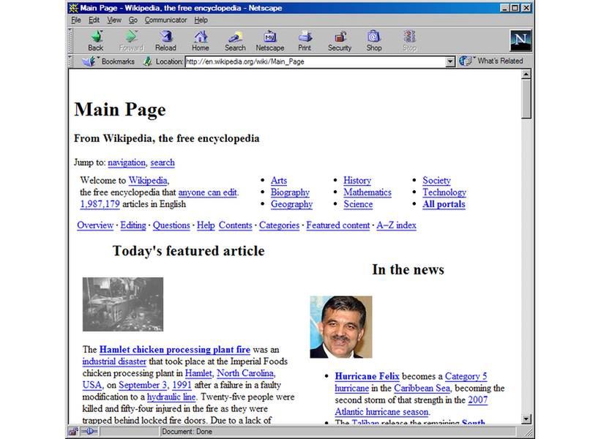Click the Contents link
This screenshot has height=439, width=601.
pyautogui.click(x=235, y=225)
